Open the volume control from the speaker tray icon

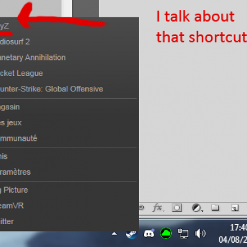(200, 233)
